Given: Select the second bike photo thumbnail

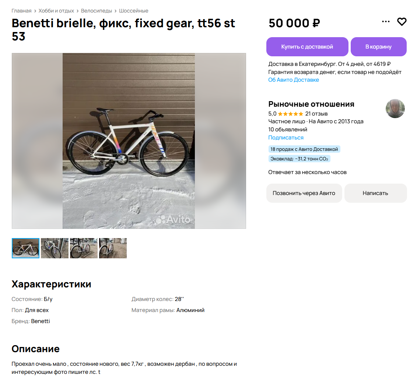Looking at the screenshot, I should 55,248.
